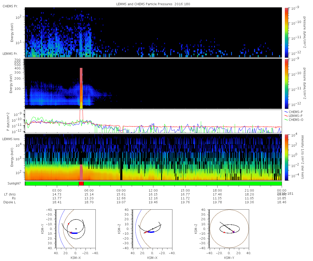
Task: Select the CHEMS-P legend entry
Action: coord(293,112)
